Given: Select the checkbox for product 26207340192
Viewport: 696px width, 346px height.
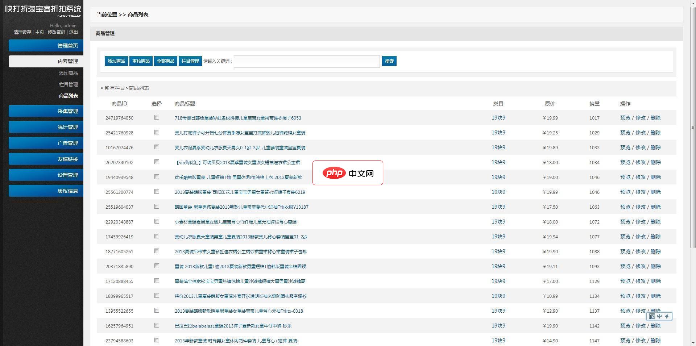Looking at the screenshot, I should click(x=157, y=162).
